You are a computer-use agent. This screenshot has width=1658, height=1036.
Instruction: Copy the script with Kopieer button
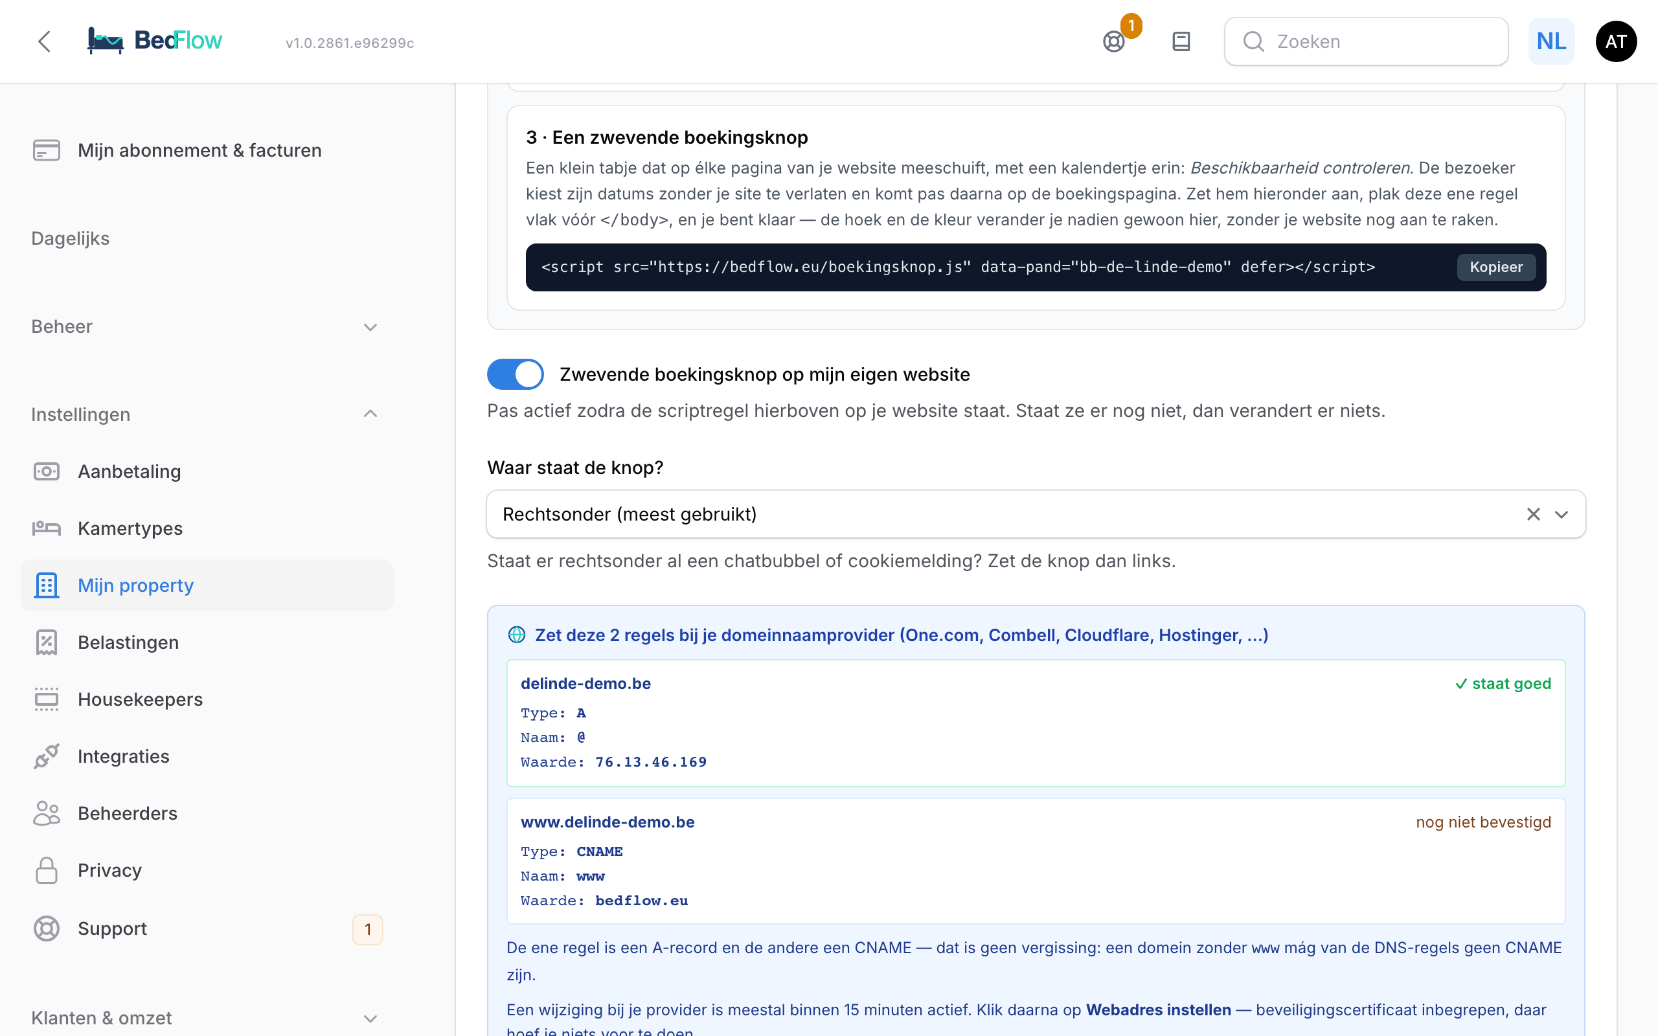point(1495,267)
